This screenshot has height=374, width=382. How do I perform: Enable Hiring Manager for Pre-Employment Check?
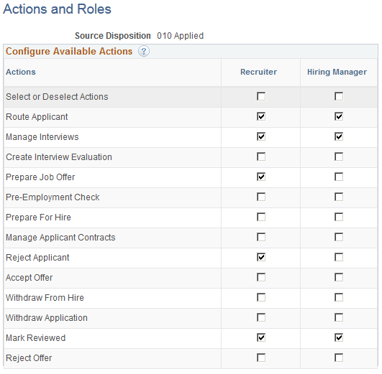[x=339, y=197]
